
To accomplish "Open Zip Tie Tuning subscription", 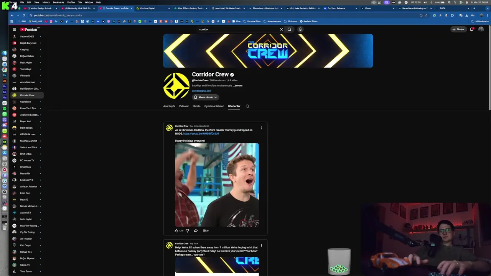I will pyautogui.click(x=27, y=232).
